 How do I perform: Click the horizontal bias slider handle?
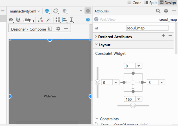tap(133, 106)
